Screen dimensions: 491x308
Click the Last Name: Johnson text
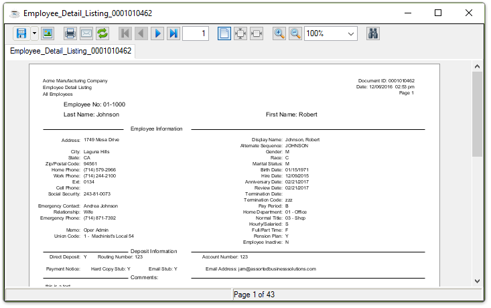click(x=91, y=114)
